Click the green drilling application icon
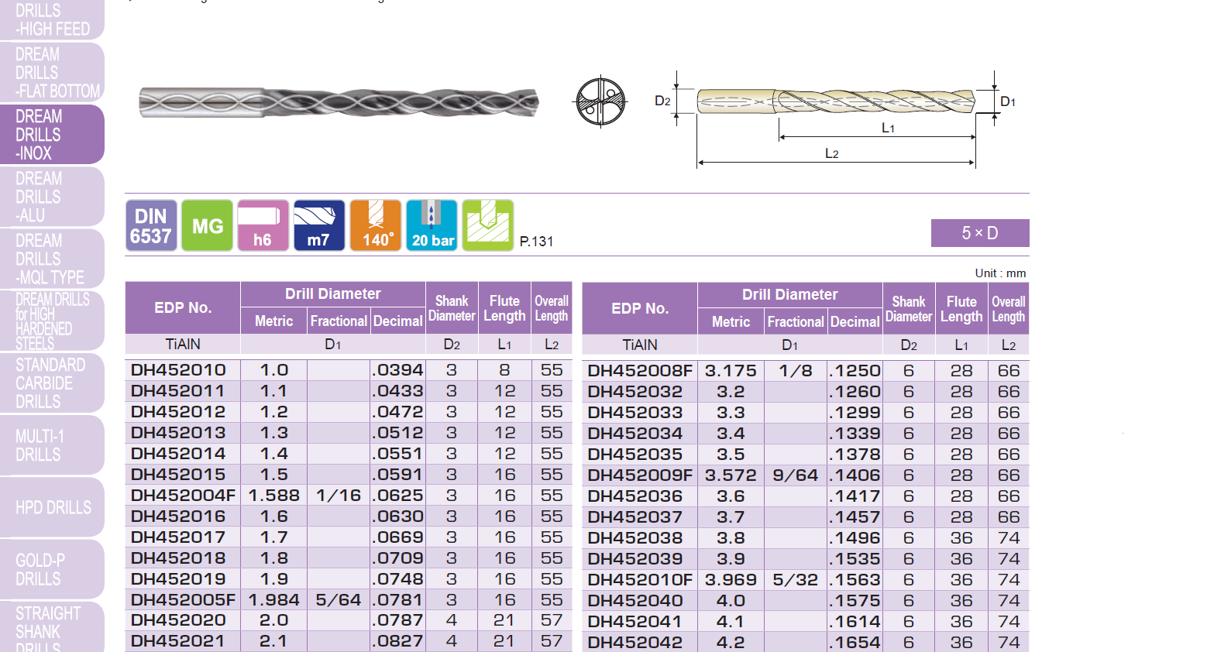This screenshot has width=1214, height=652. point(487,225)
